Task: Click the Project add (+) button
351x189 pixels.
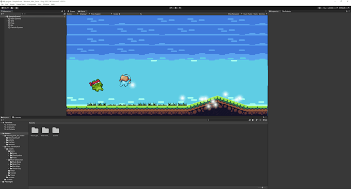Action: tap(3, 120)
